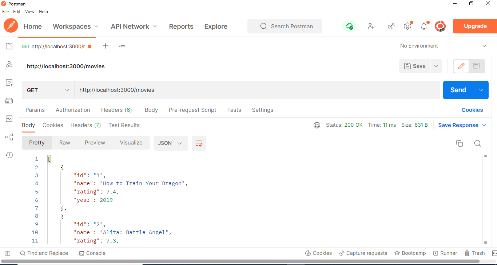Image resolution: width=497 pixels, height=265 pixels.
Task: Open the response format dropdown showing JSON
Action: click(170, 143)
